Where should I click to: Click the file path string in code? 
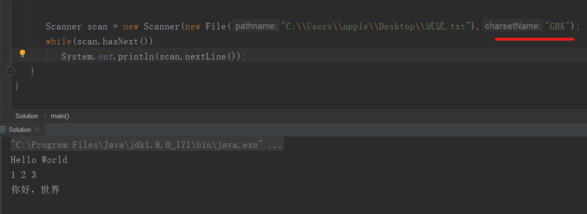pyautogui.click(x=376, y=27)
